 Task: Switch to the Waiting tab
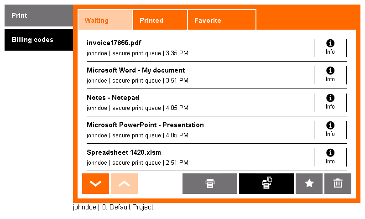pyautogui.click(x=105, y=20)
